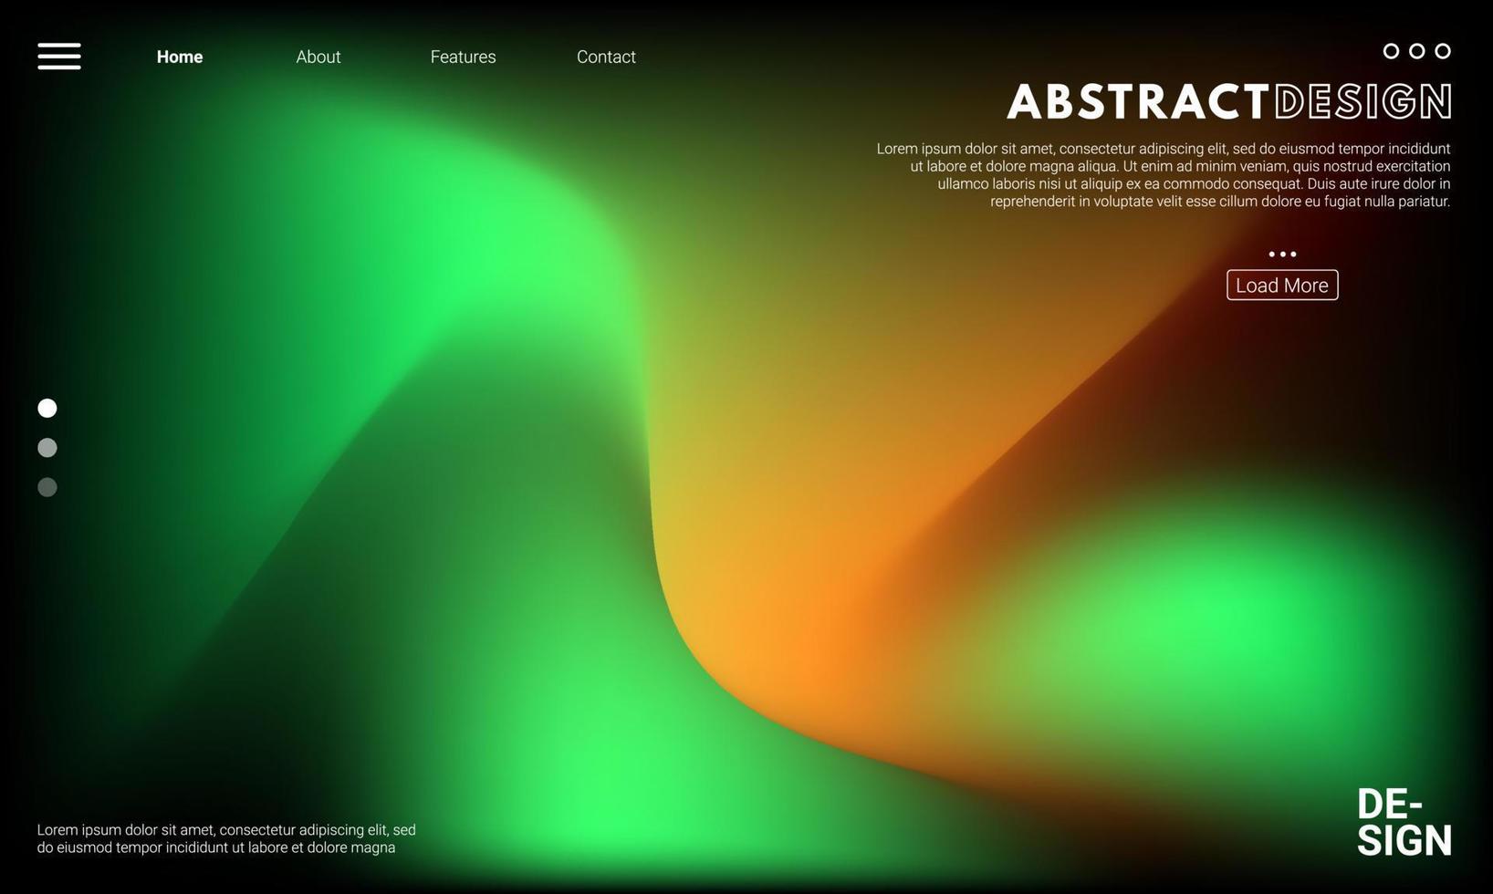The height and width of the screenshot is (894, 1493).
Task: Click the DE-SIGN logo text
Action: (1404, 823)
